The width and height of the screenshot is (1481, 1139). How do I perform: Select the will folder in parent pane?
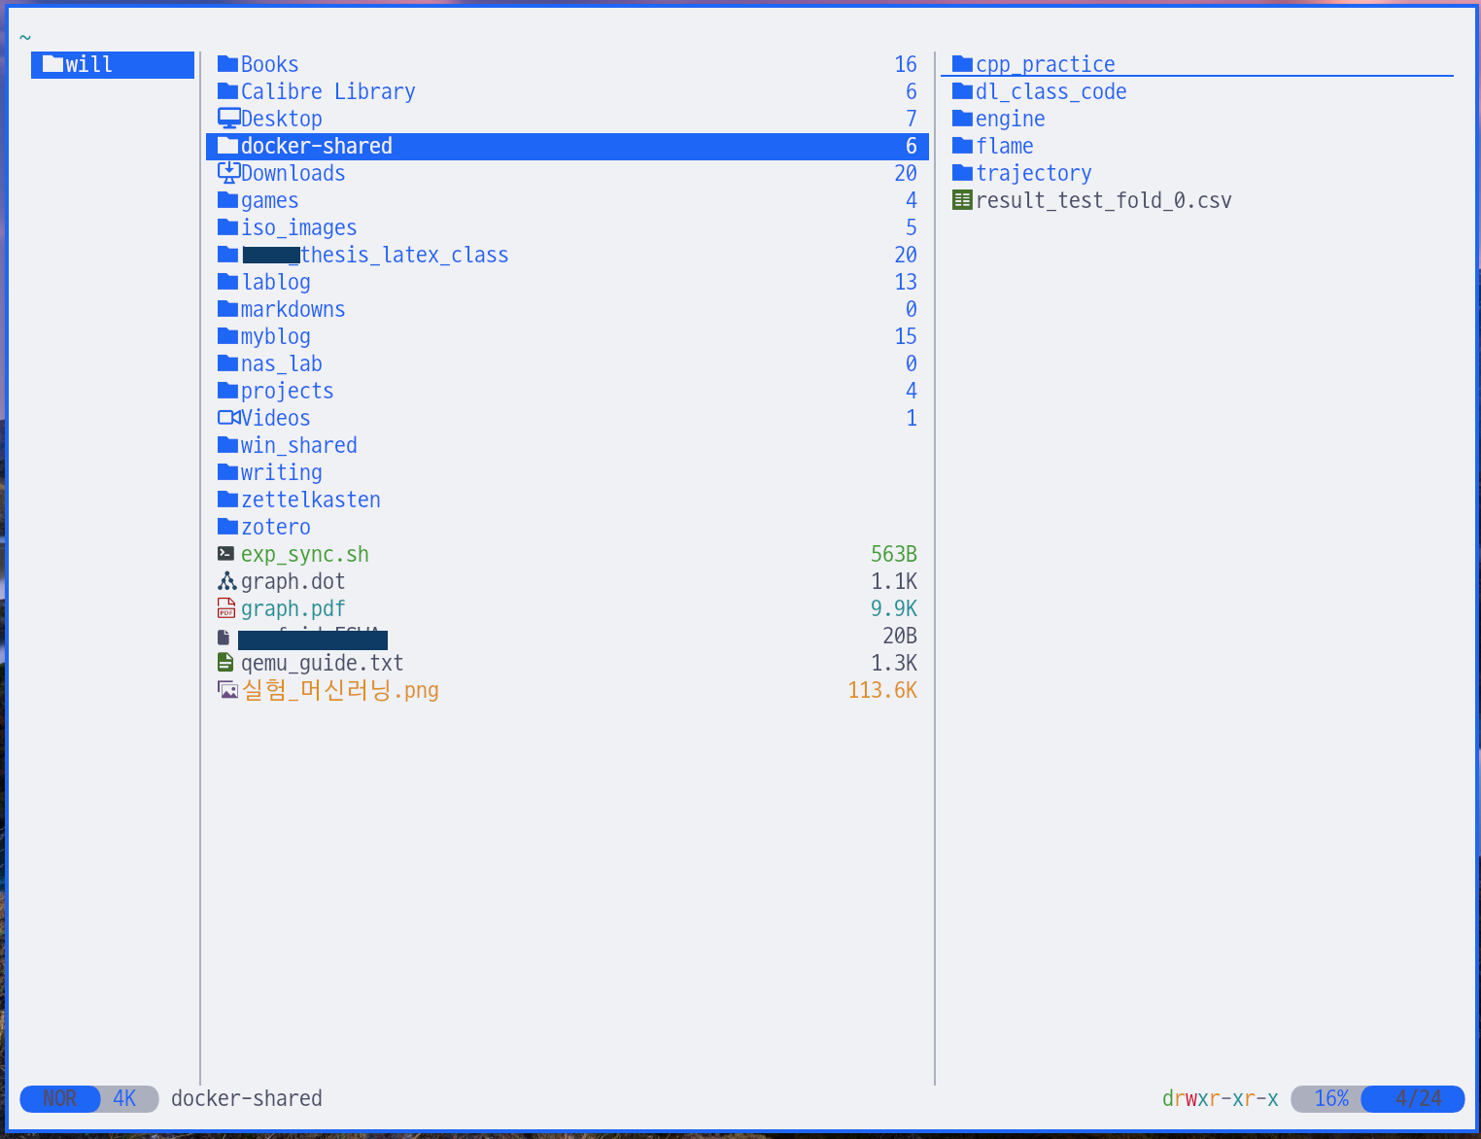click(88, 65)
